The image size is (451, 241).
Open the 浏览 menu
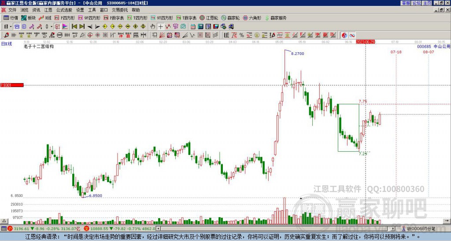coord(24,10)
